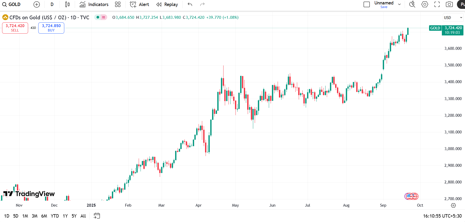Click the redo arrow icon
This screenshot has width=465, height=222.
(x=202, y=4)
